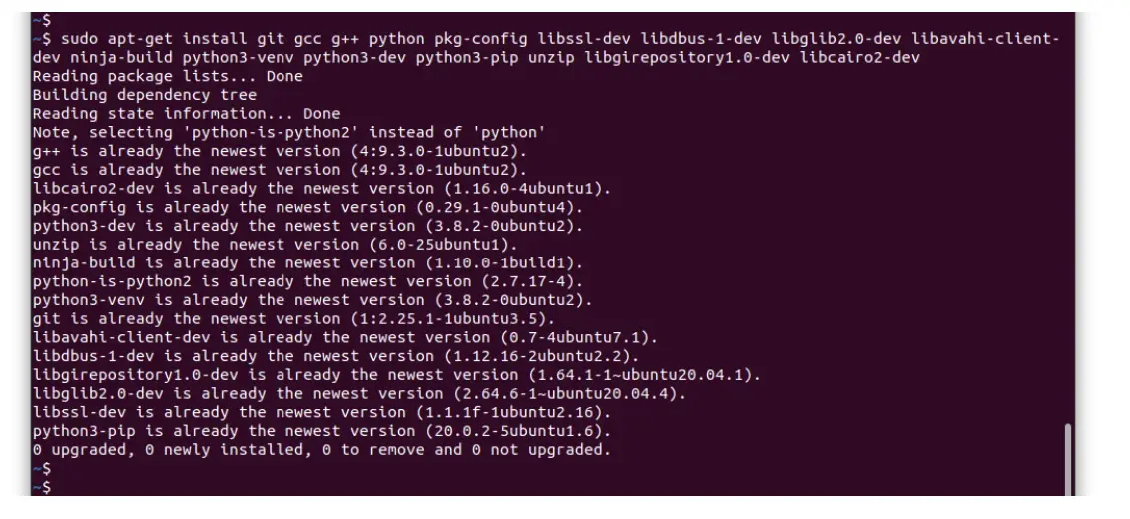This screenshot has height=519, width=1130.
Task: Click the 'libssl-dev is already the newest' line
Action: [x=321, y=412]
